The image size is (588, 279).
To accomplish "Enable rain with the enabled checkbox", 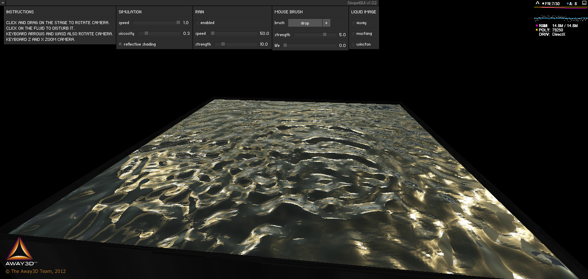I will click(x=197, y=23).
